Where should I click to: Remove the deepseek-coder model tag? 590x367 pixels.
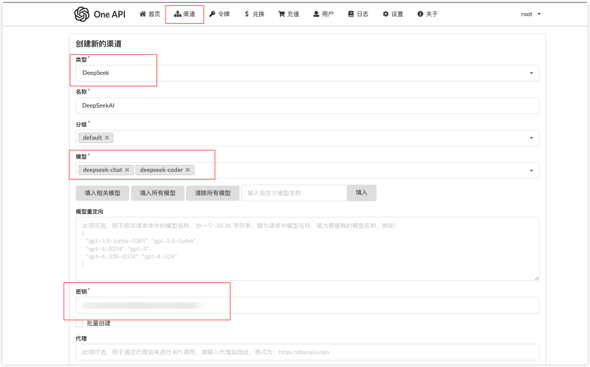(x=188, y=170)
